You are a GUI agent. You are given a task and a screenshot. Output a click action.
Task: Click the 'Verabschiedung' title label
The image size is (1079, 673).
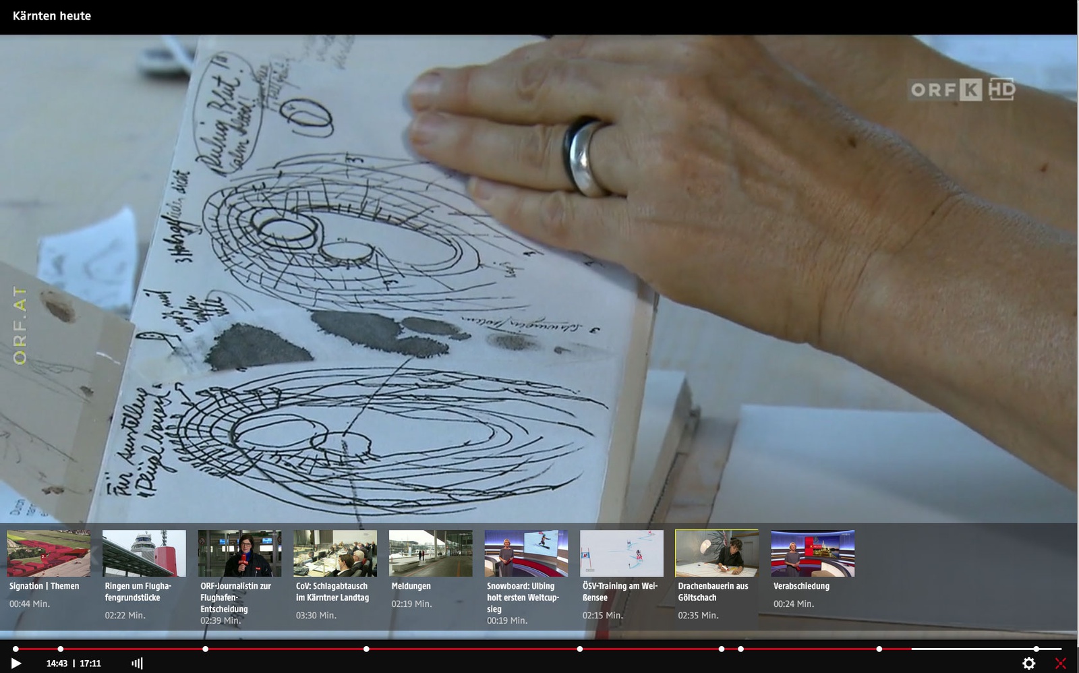801,586
